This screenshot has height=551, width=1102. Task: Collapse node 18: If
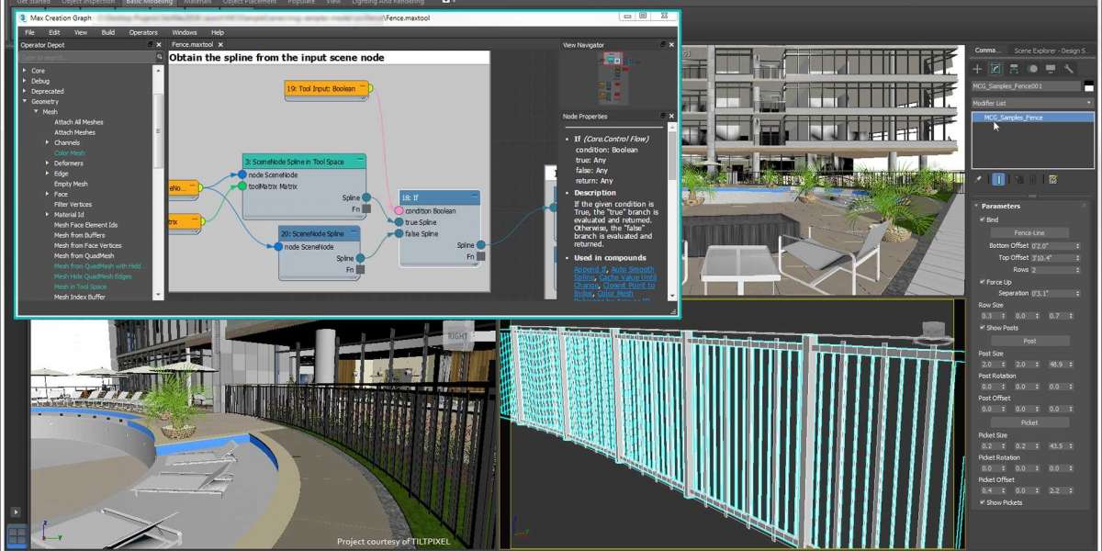[x=474, y=197]
